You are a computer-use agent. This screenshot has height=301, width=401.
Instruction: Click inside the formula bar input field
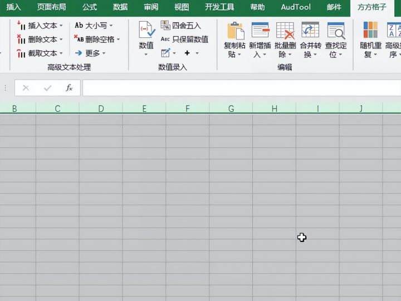pyautogui.click(x=242, y=88)
